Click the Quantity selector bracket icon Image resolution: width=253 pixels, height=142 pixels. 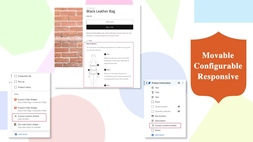tap(153, 111)
